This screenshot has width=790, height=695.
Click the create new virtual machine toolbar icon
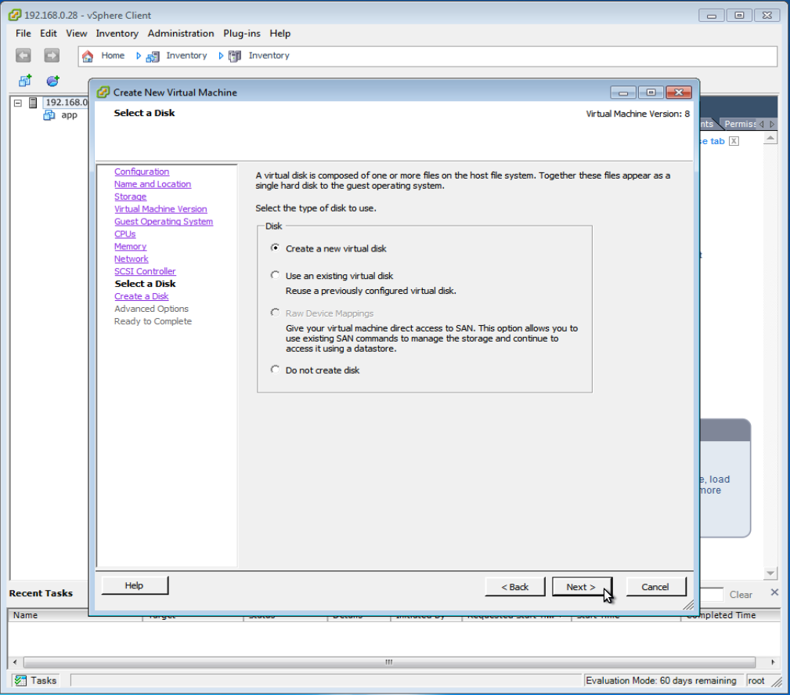point(25,81)
